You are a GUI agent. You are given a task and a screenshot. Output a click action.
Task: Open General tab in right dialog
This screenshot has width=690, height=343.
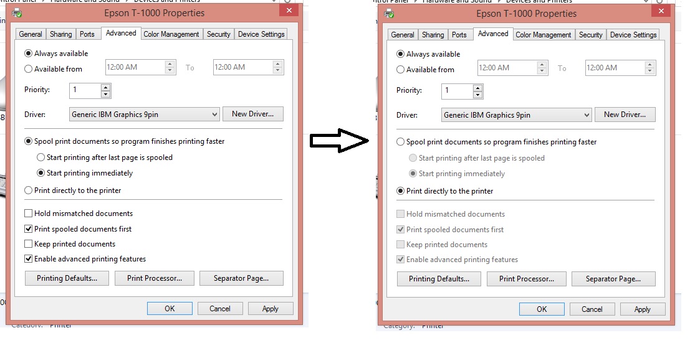coord(403,35)
